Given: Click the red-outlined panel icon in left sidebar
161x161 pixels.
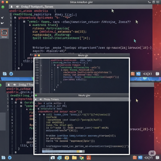Looking at the screenshot, I should 4,33.
